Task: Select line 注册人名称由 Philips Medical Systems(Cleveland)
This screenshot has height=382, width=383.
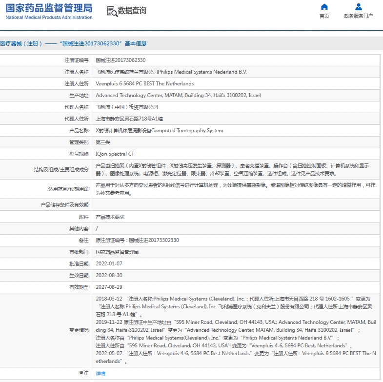Action: click(218, 338)
